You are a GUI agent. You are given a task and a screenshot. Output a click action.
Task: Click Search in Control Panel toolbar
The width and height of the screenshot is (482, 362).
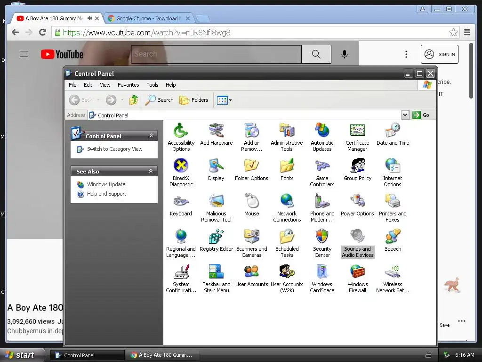point(159,100)
